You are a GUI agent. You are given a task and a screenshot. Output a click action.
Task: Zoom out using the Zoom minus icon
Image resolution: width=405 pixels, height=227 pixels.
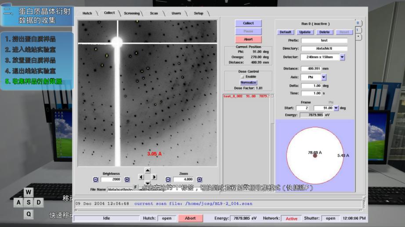click(168, 180)
